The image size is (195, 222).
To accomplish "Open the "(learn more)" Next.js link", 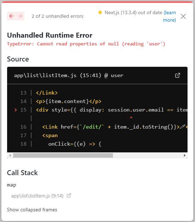I will (169, 16).
